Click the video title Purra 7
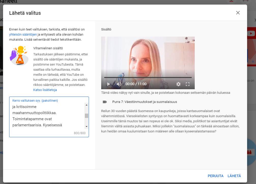This screenshot has width=256, height=184. click(144, 102)
